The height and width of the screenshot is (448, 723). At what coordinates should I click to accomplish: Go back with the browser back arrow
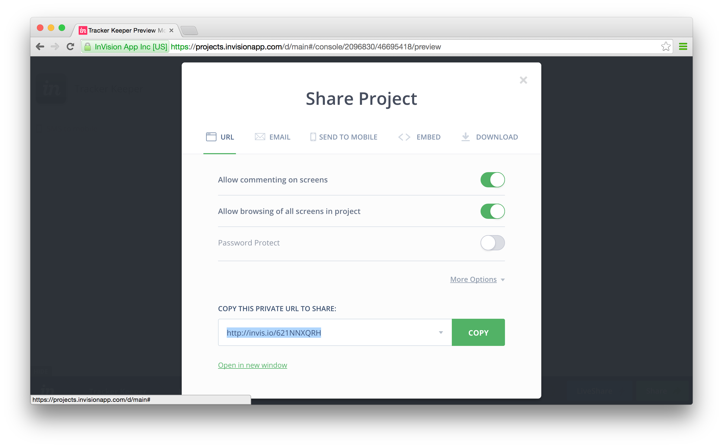point(40,46)
